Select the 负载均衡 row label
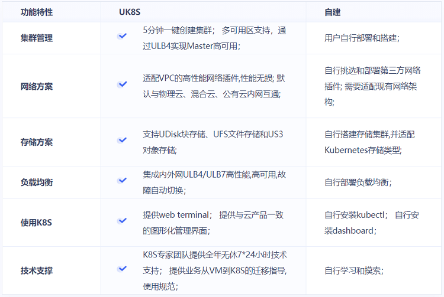Image resolution: width=444 pixels, height=297 pixels. [37, 182]
